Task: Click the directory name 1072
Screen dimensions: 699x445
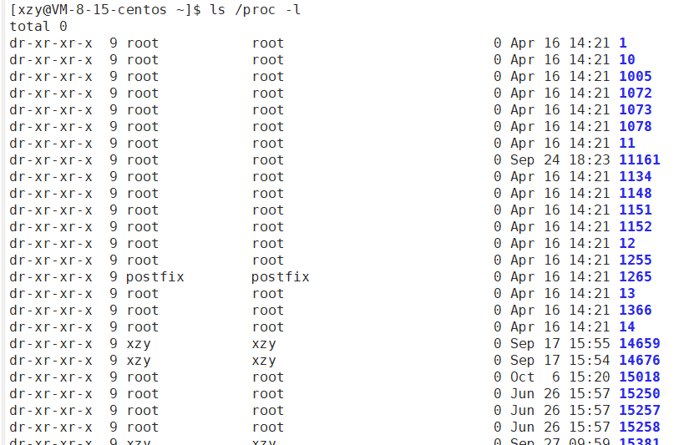Action: (x=636, y=93)
